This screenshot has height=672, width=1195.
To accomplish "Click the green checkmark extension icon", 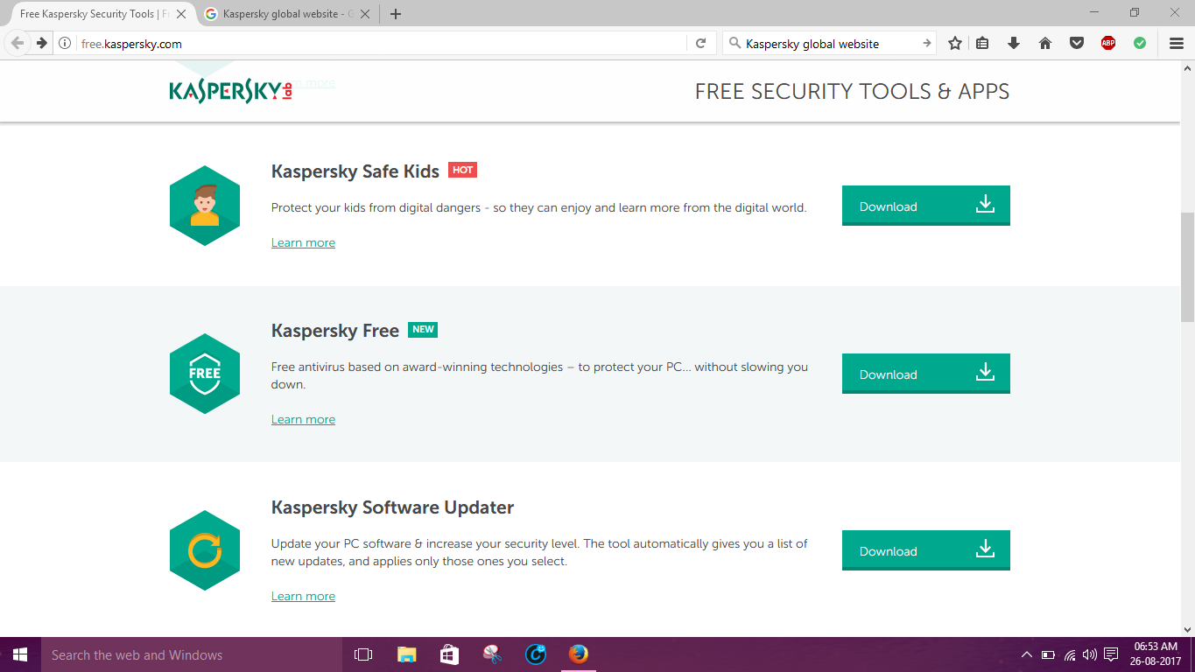I will point(1140,43).
